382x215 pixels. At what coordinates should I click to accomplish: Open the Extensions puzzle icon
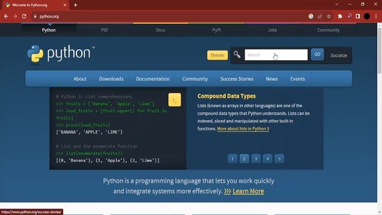point(340,16)
